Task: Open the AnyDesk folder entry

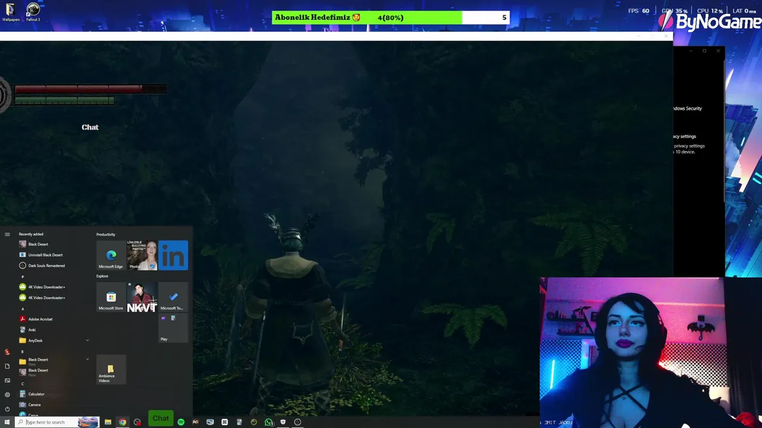Action: click(35, 341)
